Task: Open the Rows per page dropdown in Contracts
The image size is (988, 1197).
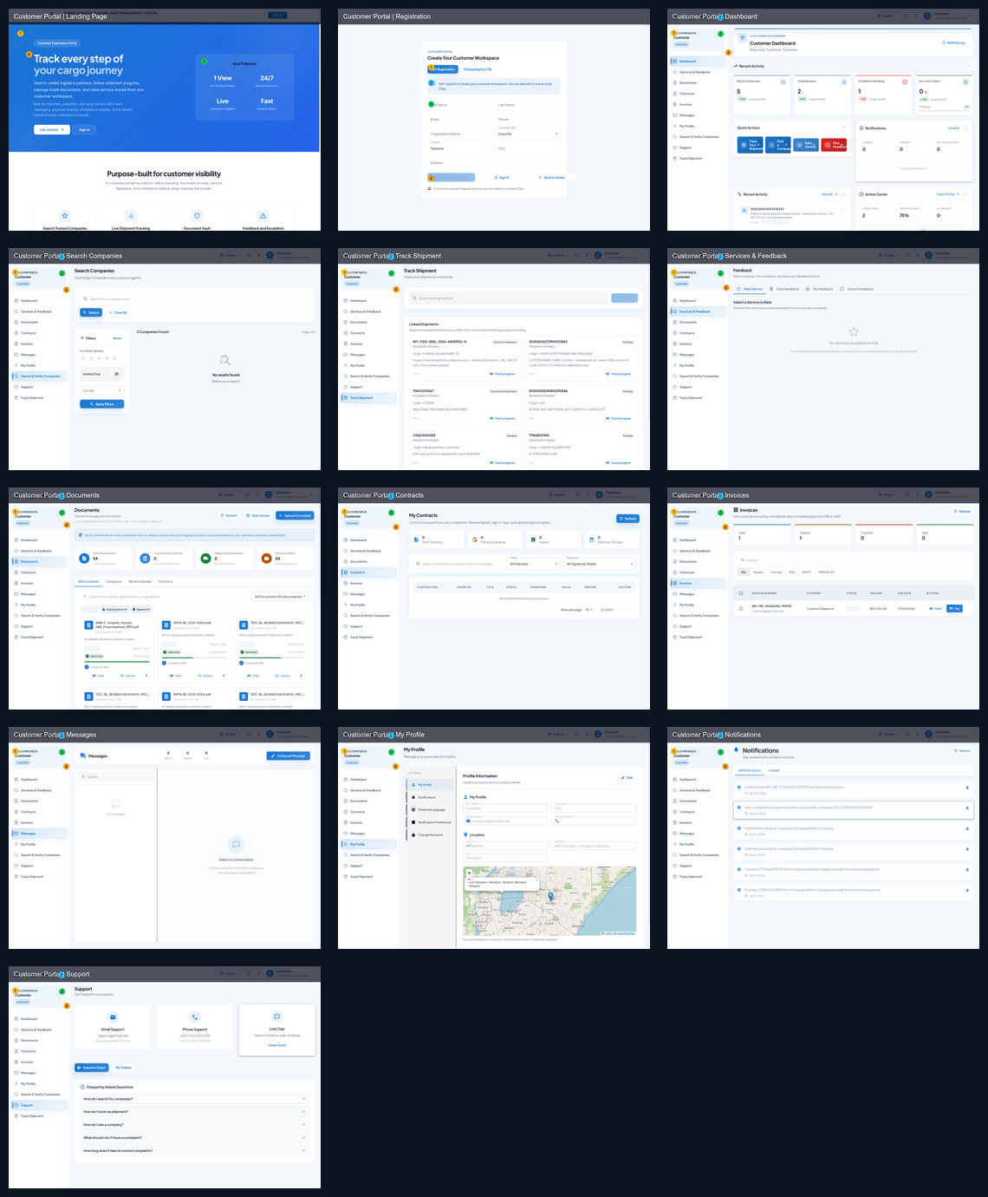Action: [588, 609]
